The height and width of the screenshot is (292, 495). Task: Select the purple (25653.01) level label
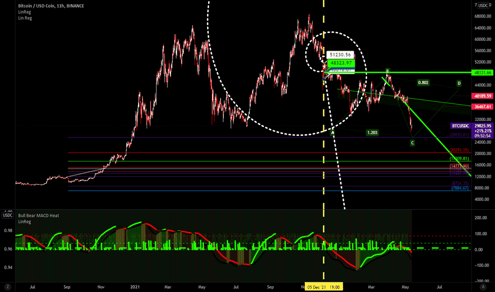(459, 135)
